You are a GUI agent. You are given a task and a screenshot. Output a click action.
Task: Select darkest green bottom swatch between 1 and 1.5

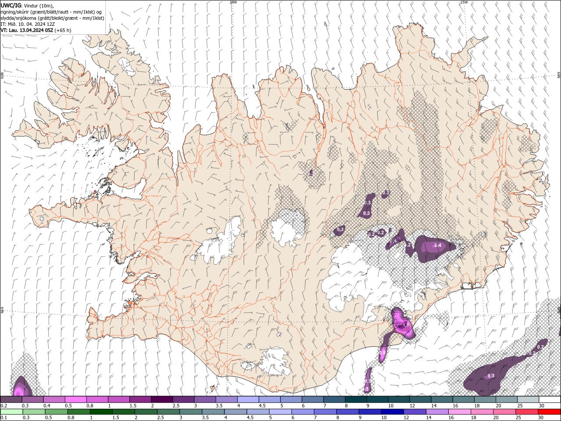[101, 411]
